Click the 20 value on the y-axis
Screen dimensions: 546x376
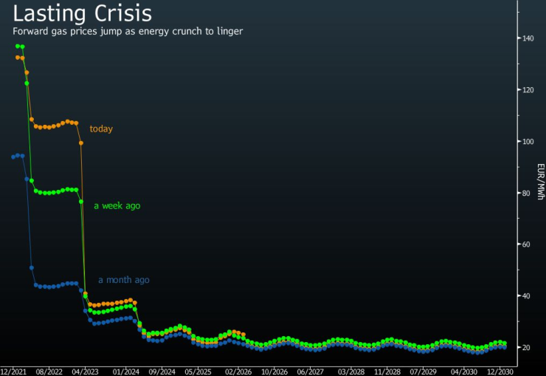[527, 347]
